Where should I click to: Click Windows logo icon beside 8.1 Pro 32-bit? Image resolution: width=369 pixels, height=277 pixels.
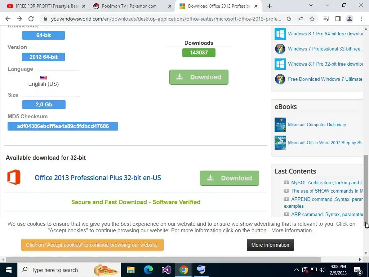(280, 64)
